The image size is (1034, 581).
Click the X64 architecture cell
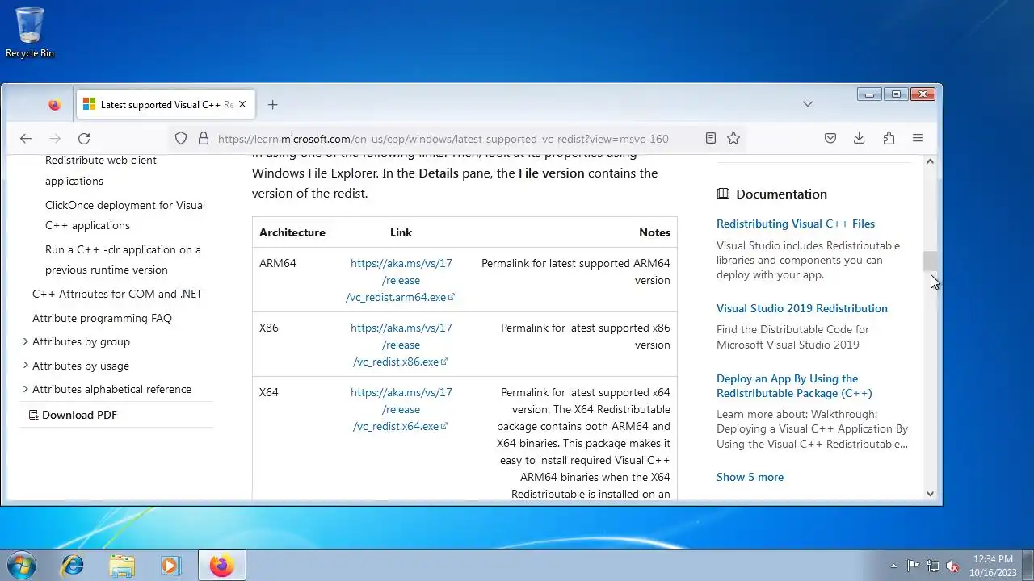pos(269,392)
